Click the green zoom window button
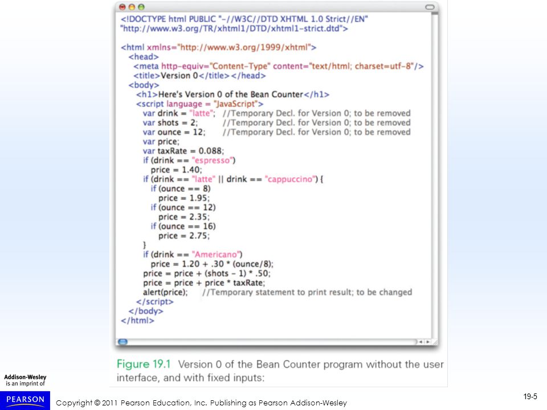 (141, 7)
